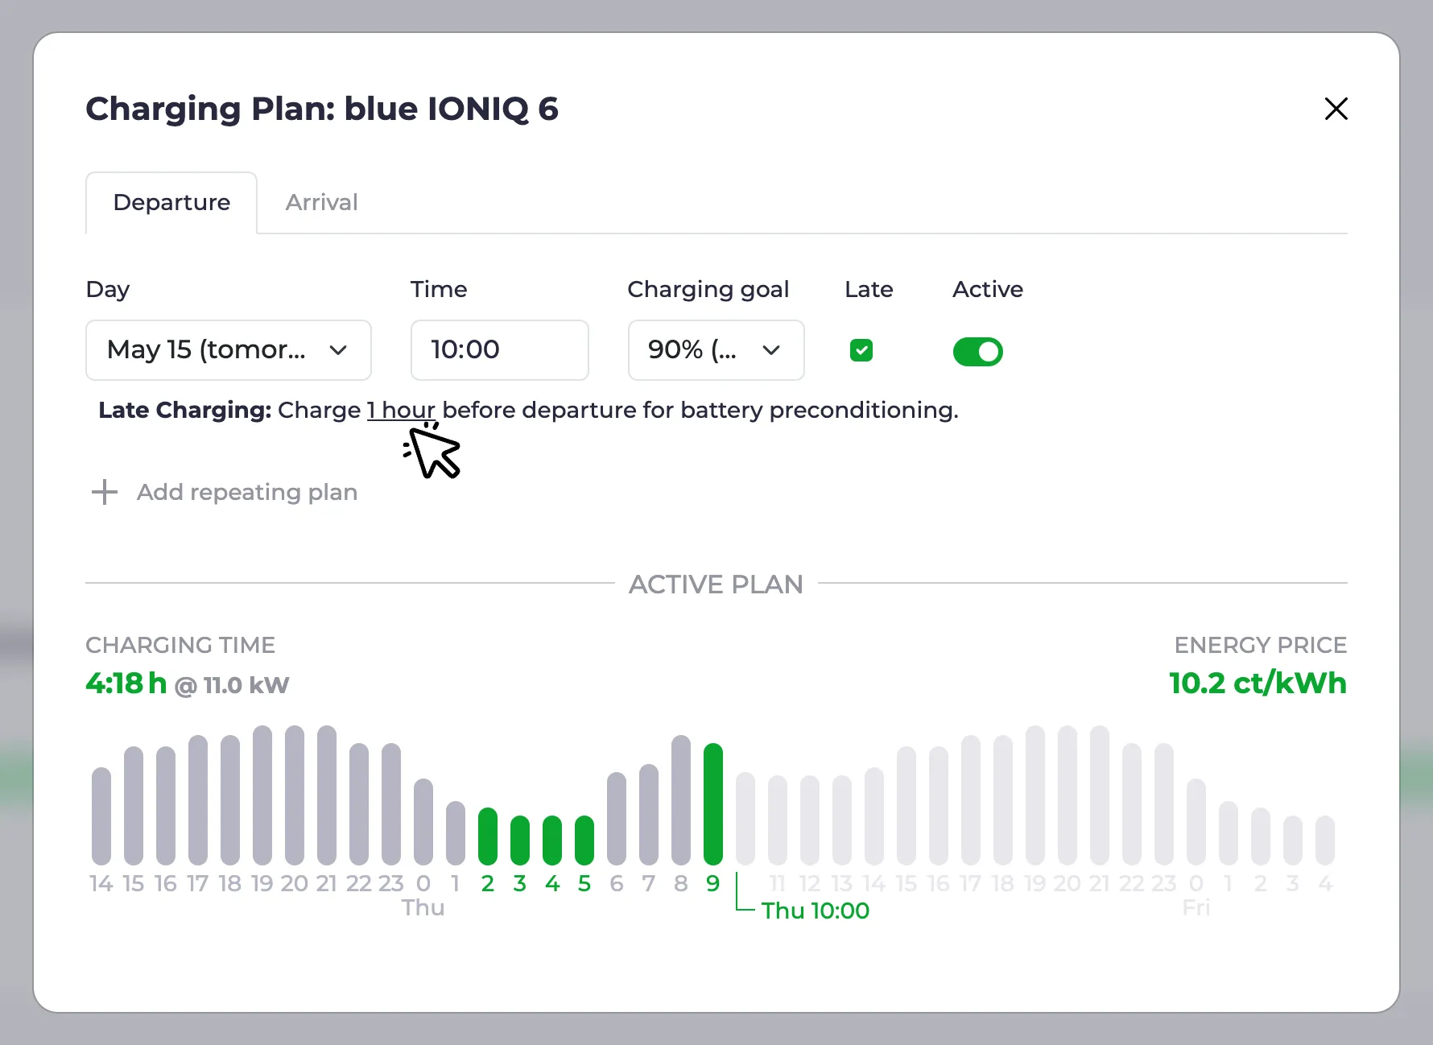
Task: Click the 10.2 ct/kWh energy price value
Action: pyautogui.click(x=1257, y=683)
